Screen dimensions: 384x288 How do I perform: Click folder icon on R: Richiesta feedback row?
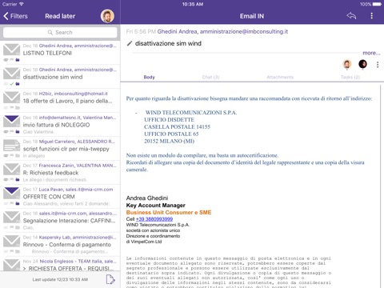(x=18, y=180)
